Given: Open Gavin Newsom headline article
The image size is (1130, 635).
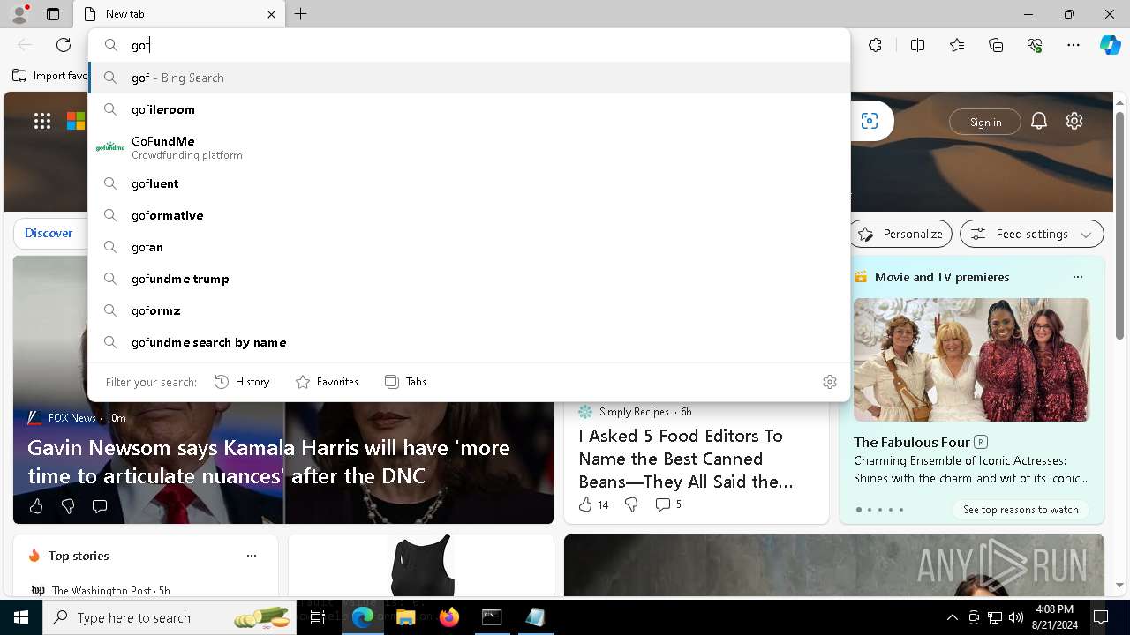Looking at the screenshot, I should point(268,461).
